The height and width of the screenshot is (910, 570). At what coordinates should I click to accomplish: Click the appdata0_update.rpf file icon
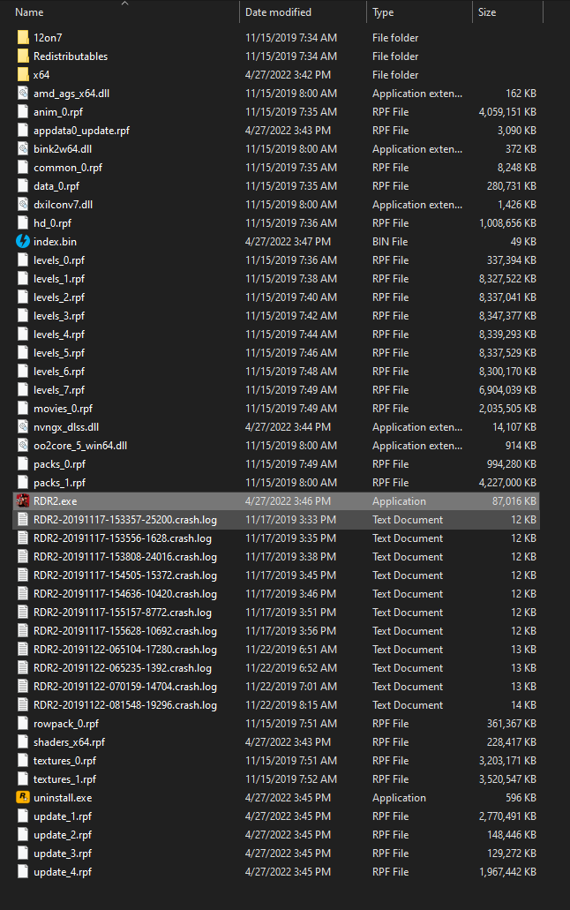[23, 131]
